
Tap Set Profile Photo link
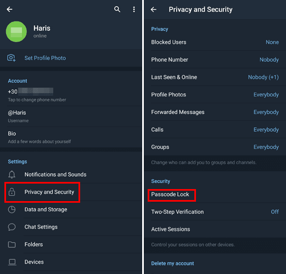[x=45, y=58]
